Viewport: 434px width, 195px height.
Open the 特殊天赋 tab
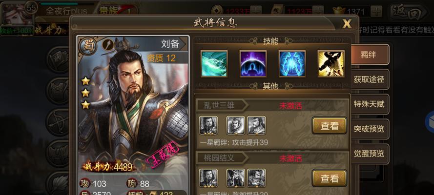click(370, 104)
